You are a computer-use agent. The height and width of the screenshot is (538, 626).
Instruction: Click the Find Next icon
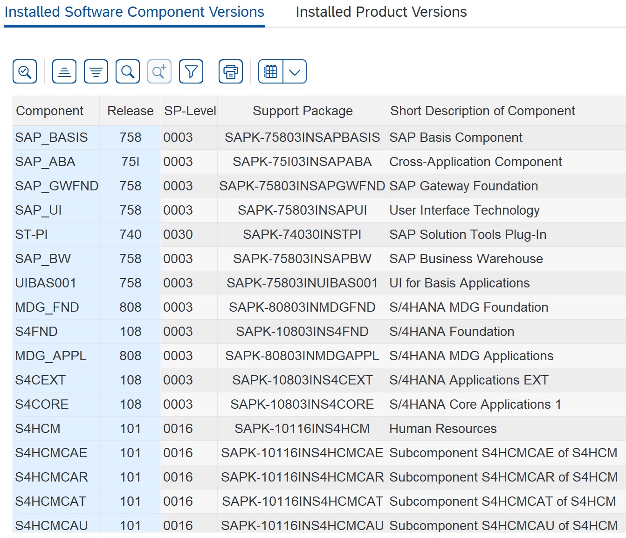(x=159, y=71)
